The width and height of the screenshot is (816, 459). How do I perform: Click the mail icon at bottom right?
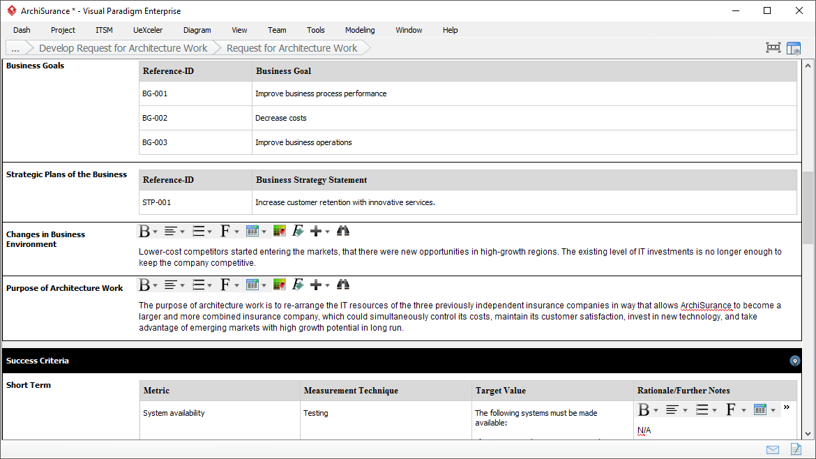pyautogui.click(x=772, y=449)
